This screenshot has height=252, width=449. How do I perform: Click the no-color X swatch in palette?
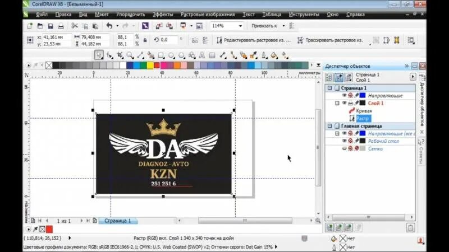coord(49,66)
